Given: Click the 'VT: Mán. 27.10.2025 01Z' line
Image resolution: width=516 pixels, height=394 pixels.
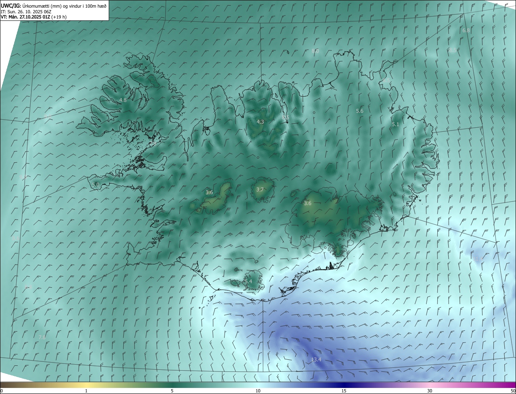Looking at the screenshot, I should [x=33, y=17].
